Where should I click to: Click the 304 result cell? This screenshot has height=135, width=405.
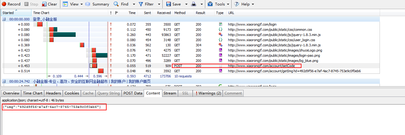pyautogui.click(x=199, y=45)
